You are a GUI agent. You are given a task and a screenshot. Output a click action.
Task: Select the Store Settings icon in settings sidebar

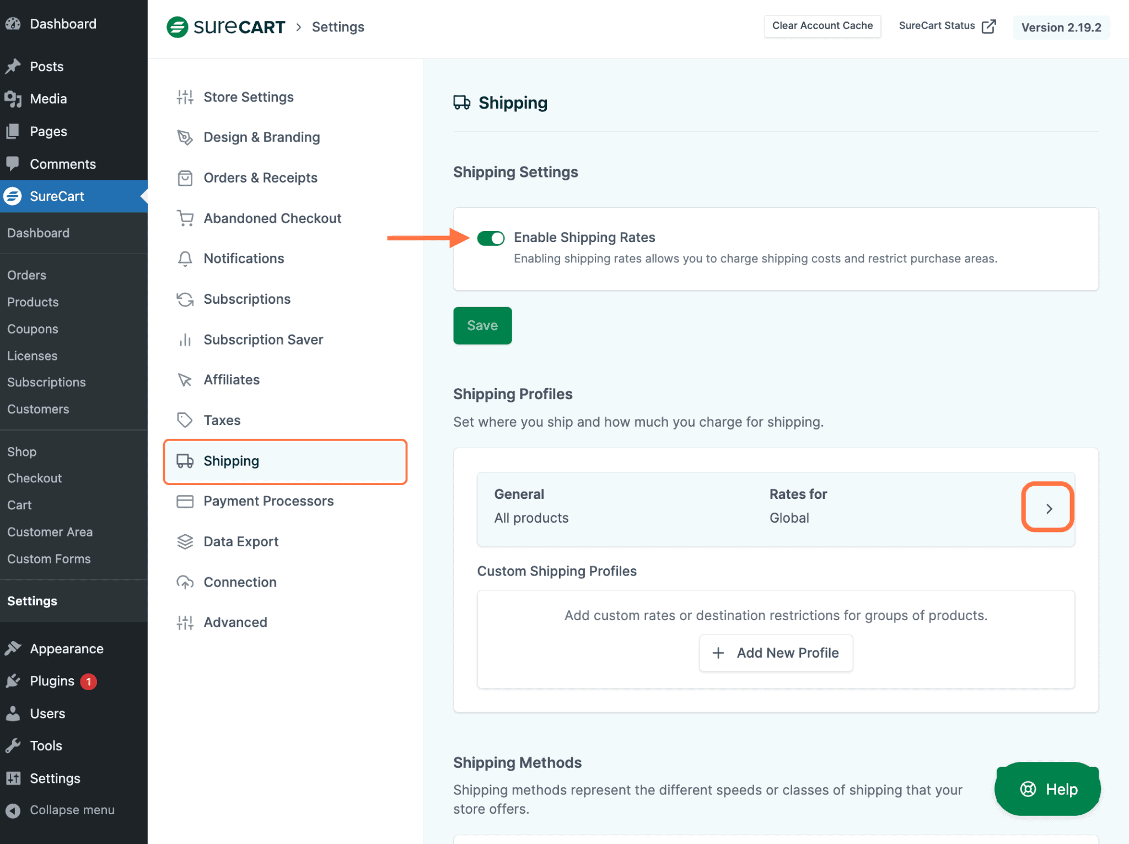point(185,97)
